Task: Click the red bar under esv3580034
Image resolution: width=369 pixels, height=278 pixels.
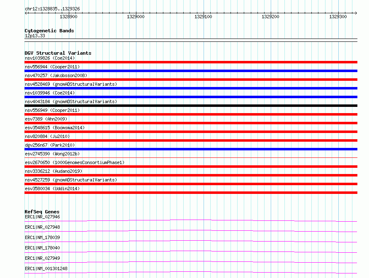Action: 191,193
